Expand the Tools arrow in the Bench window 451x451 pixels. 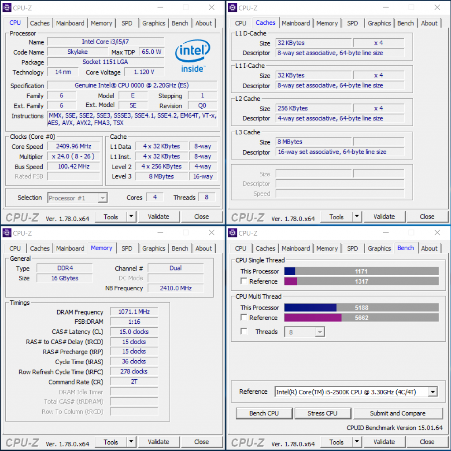[x=357, y=442]
